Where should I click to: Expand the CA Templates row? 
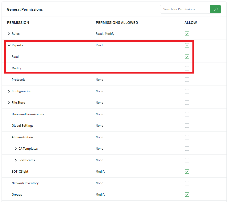click(16, 149)
